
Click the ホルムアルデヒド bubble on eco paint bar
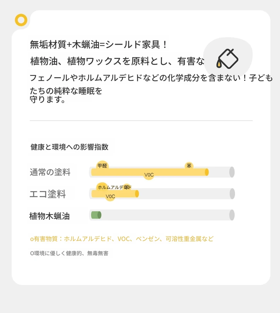point(102,187)
